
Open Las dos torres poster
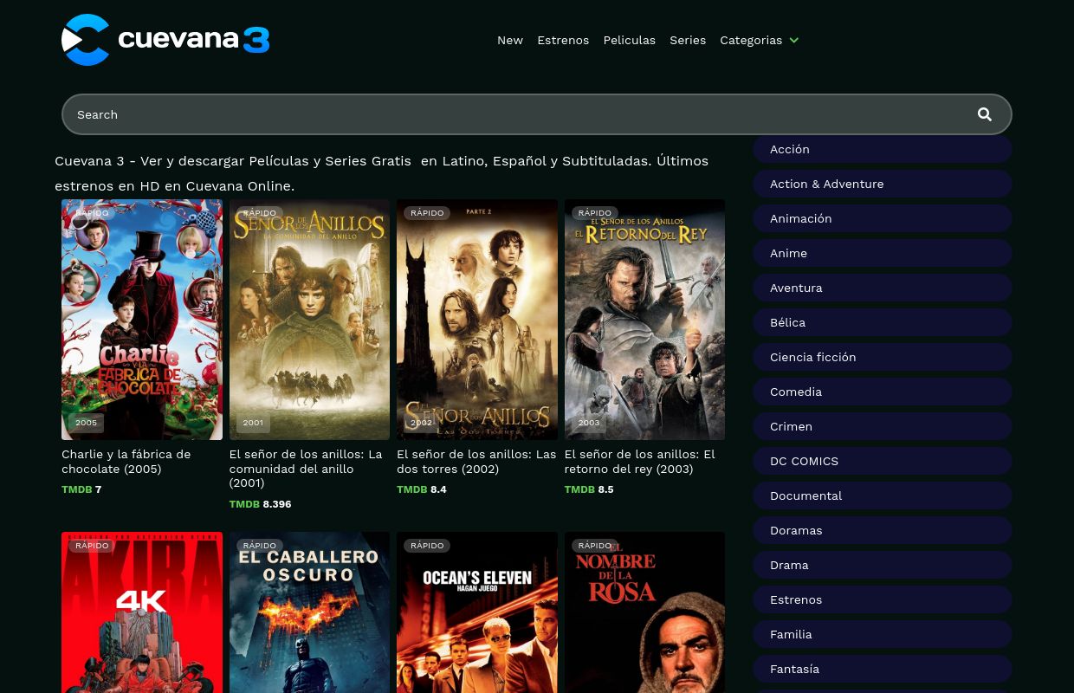477,320
